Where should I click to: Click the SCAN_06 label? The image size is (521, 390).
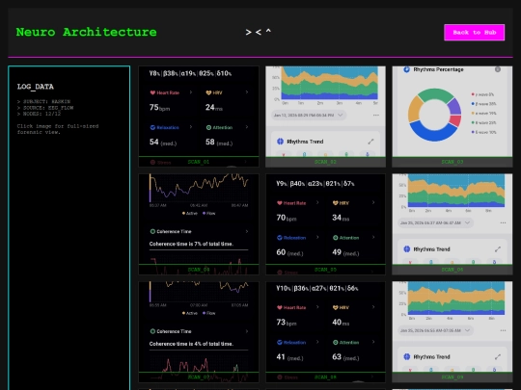click(x=452, y=270)
